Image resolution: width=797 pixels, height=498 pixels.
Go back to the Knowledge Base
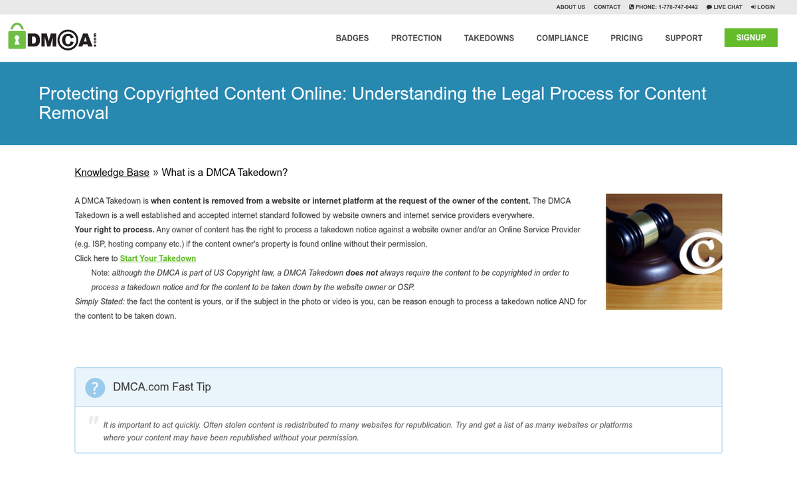[112, 172]
